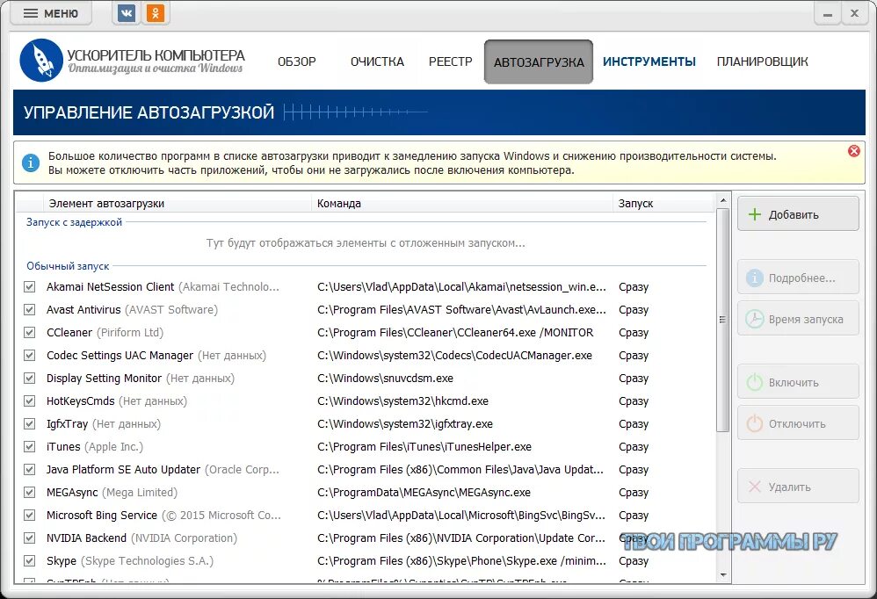Open the ИНСТРУМЕНТЫ tab
The width and height of the screenshot is (877, 599).
click(x=649, y=61)
